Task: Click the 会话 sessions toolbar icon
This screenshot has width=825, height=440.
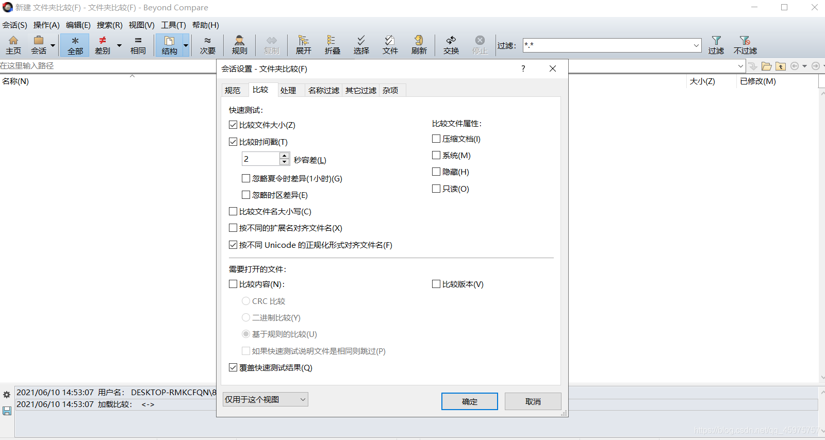Action: point(39,45)
